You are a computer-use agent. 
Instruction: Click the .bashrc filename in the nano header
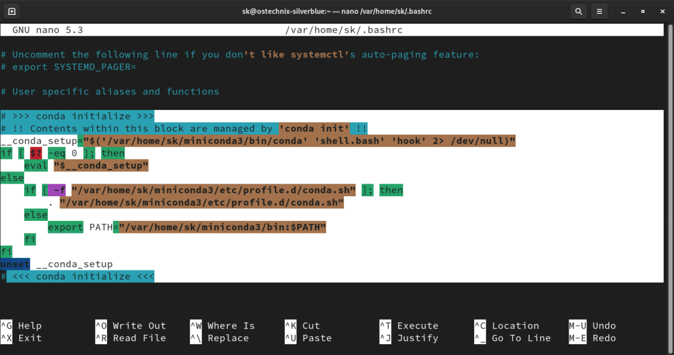(345, 29)
